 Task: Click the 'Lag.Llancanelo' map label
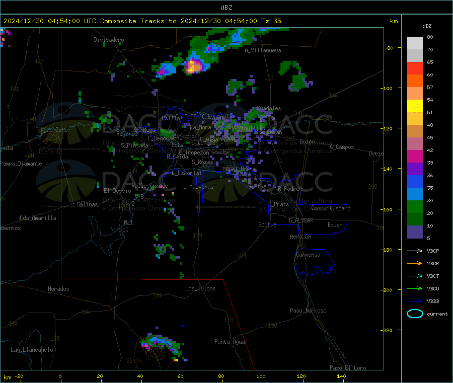[32, 350]
